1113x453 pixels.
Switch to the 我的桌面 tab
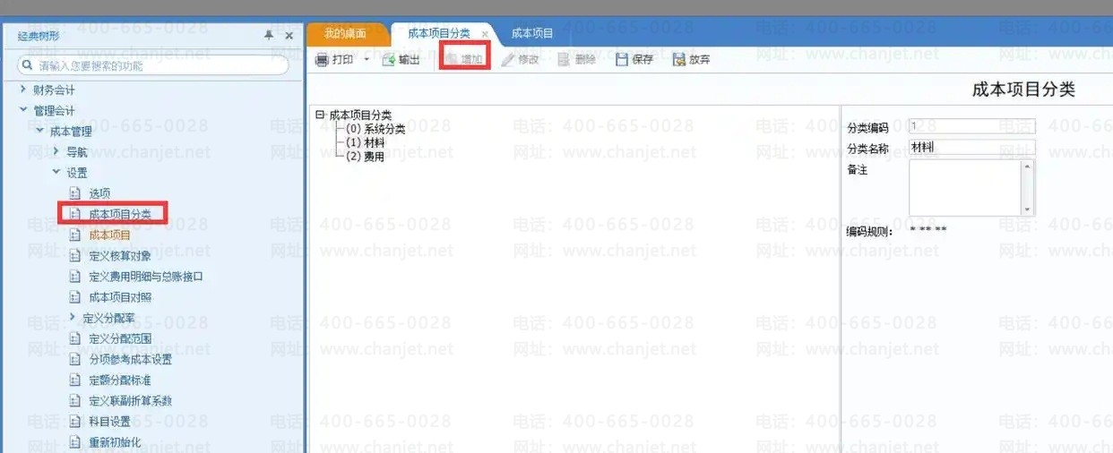[x=345, y=33]
